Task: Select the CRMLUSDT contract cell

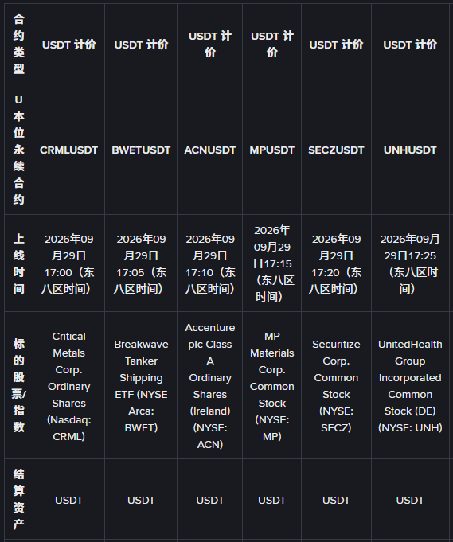Action: tap(68, 150)
